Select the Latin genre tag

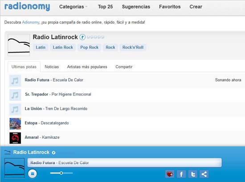pos(41,47)
